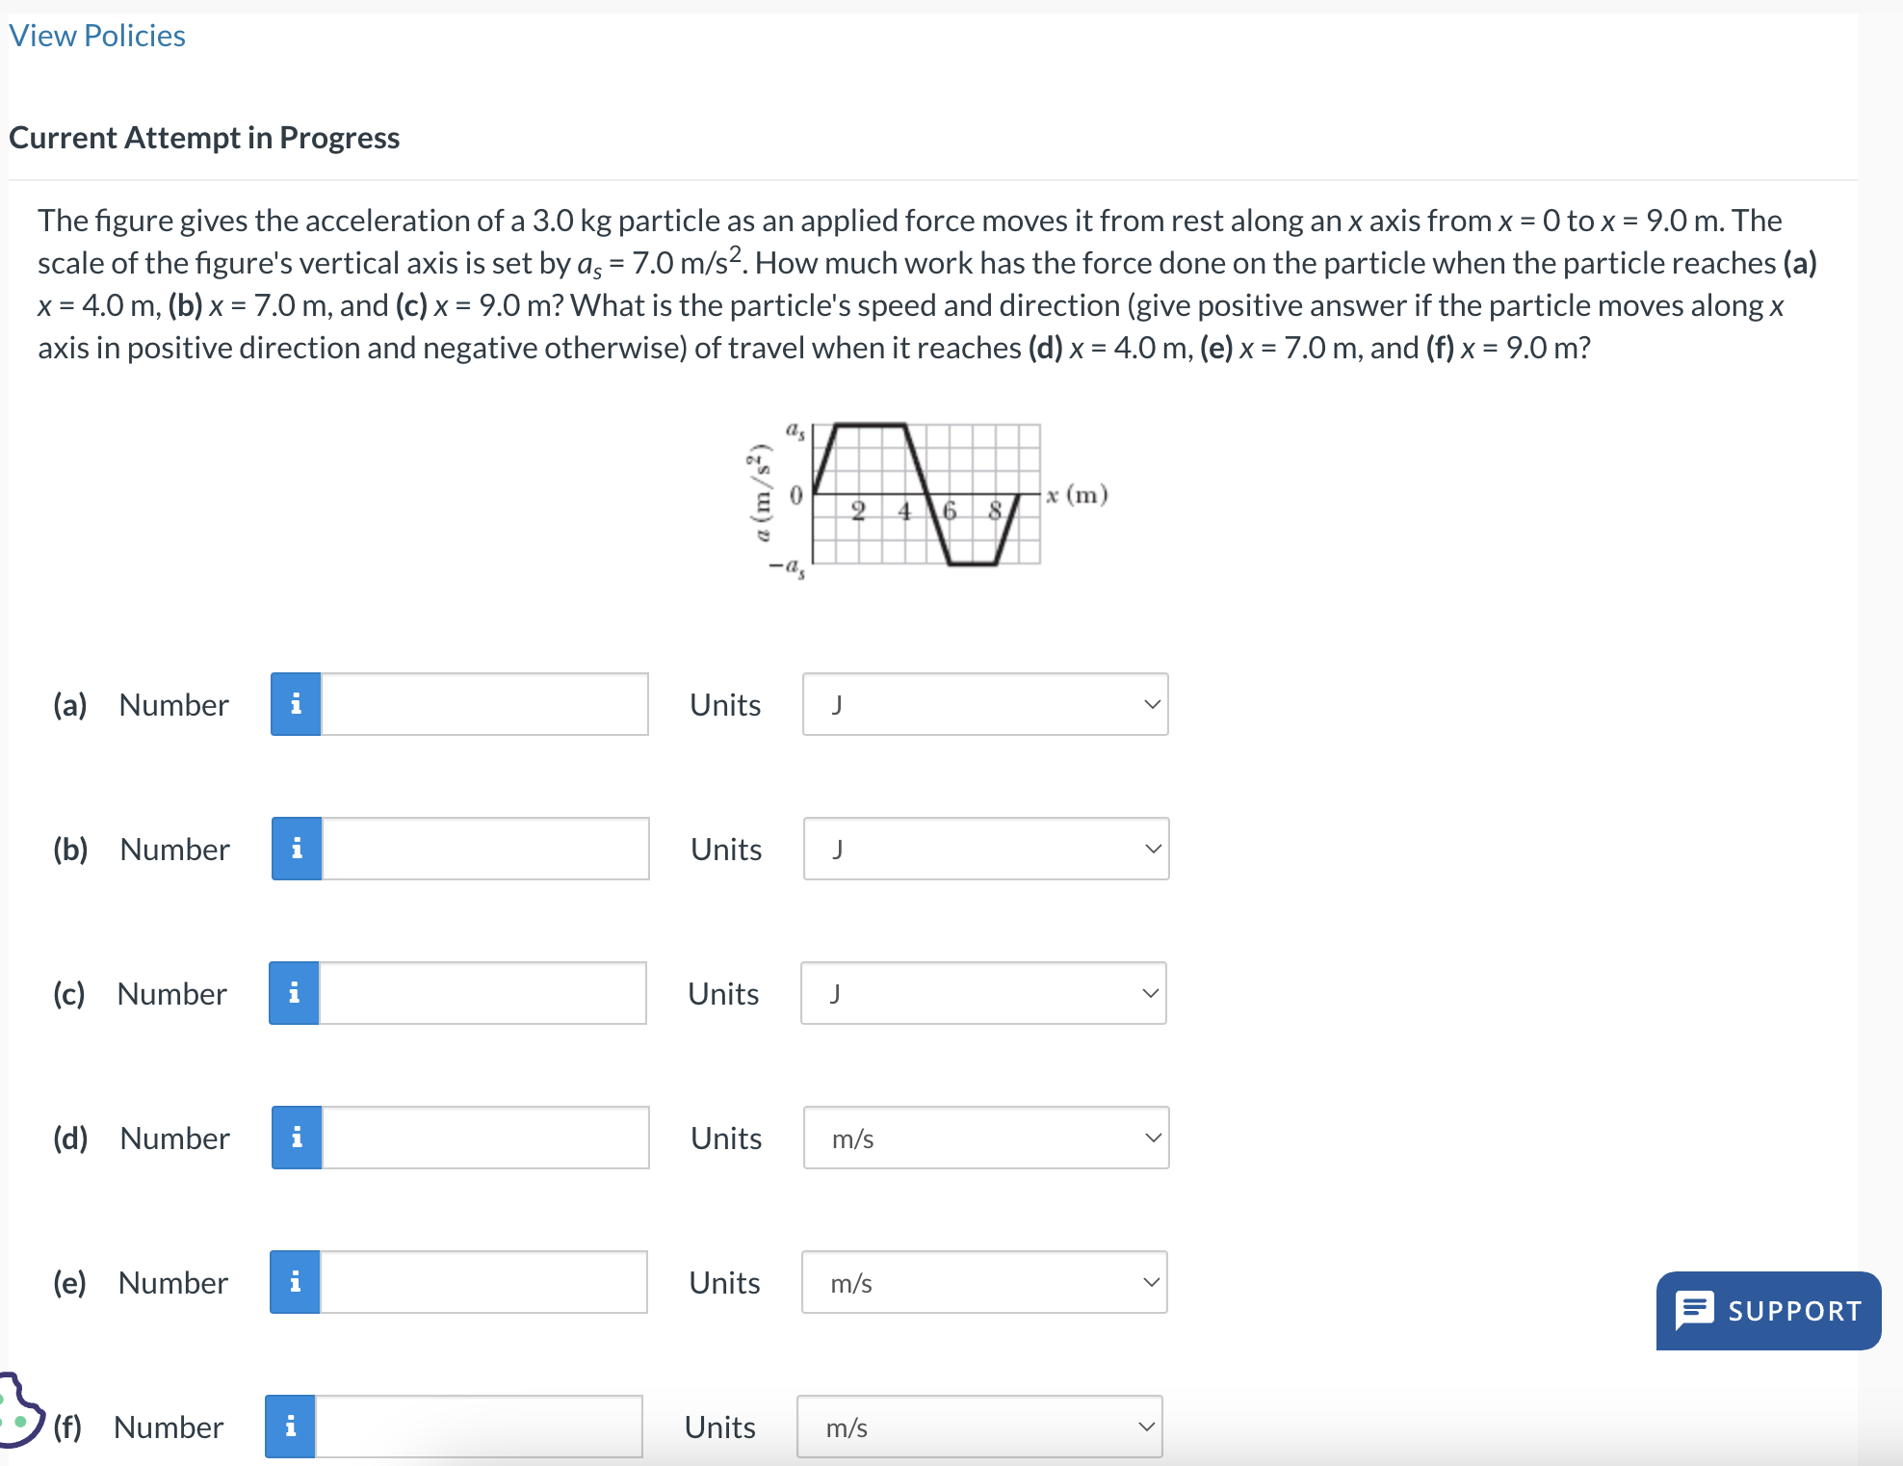Click the info icon beside part (a) Number
The width and height of the screenshot is (1903, 1466).
pos(295,704)
